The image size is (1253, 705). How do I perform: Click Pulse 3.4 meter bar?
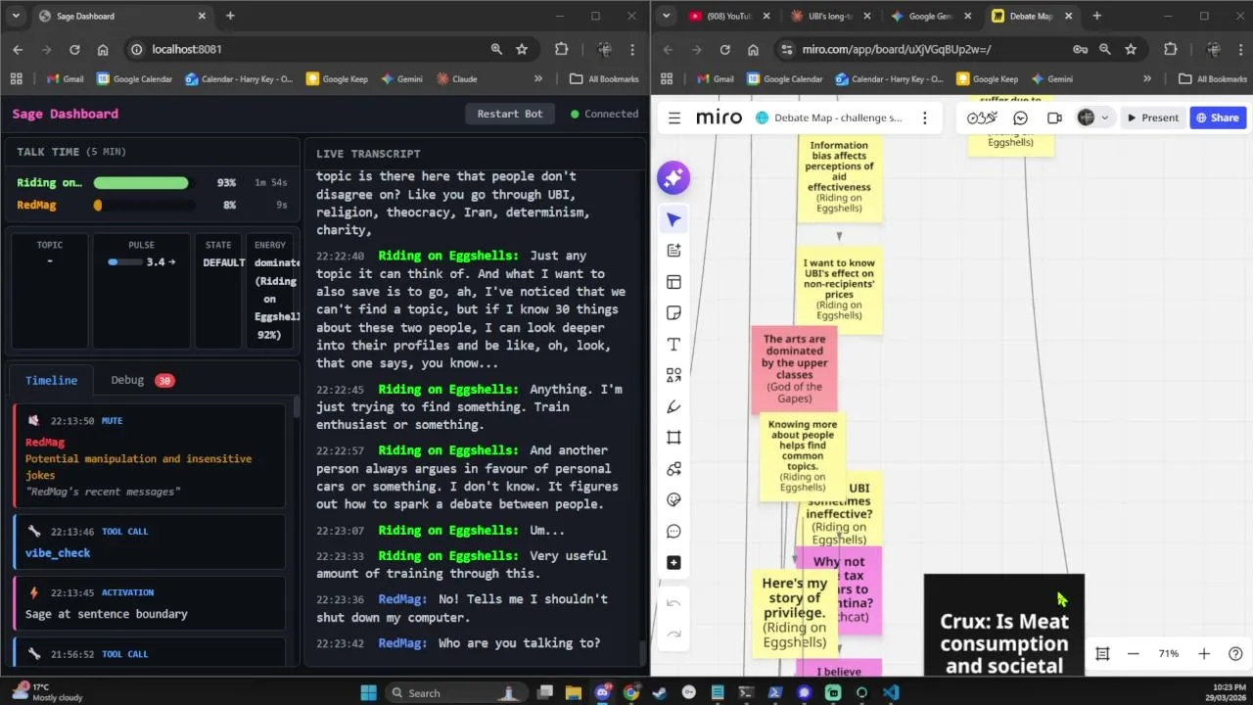pyautogui.click(x=124, y=262)
